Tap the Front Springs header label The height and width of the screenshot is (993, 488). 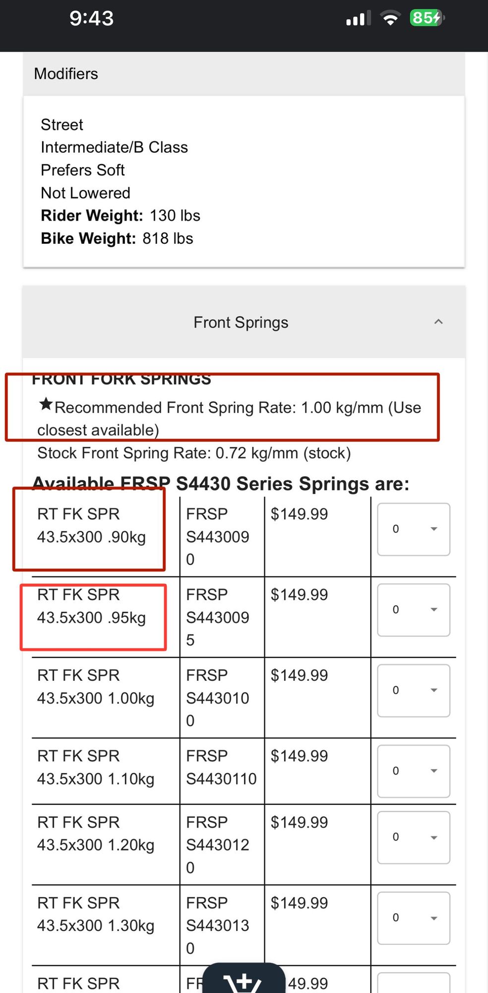click(x=241, y=323)
